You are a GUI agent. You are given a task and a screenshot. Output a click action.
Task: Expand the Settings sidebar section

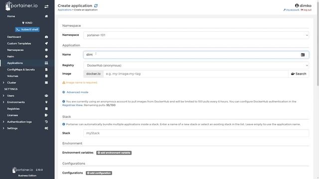click(3, 128)
